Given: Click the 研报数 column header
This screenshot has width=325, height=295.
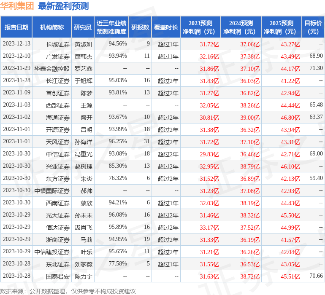Looking at the screenshot, I should point(140,27).
